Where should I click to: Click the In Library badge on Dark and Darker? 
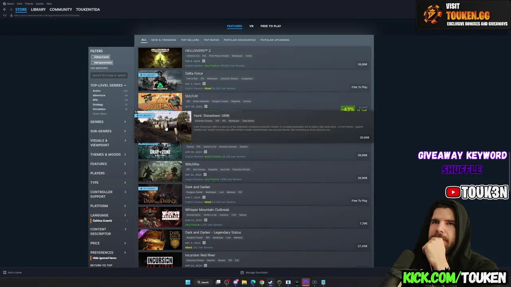pyautogui.click(x=148, y=188)
